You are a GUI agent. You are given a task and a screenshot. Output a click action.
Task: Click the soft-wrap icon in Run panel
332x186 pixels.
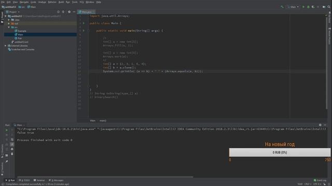[x=12, y=139]
